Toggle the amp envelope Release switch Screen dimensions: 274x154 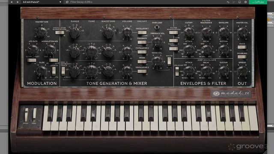177,71
